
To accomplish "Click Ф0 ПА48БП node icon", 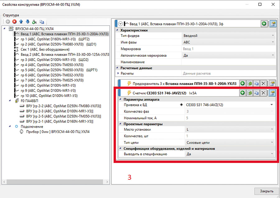I will click(17, 101).
